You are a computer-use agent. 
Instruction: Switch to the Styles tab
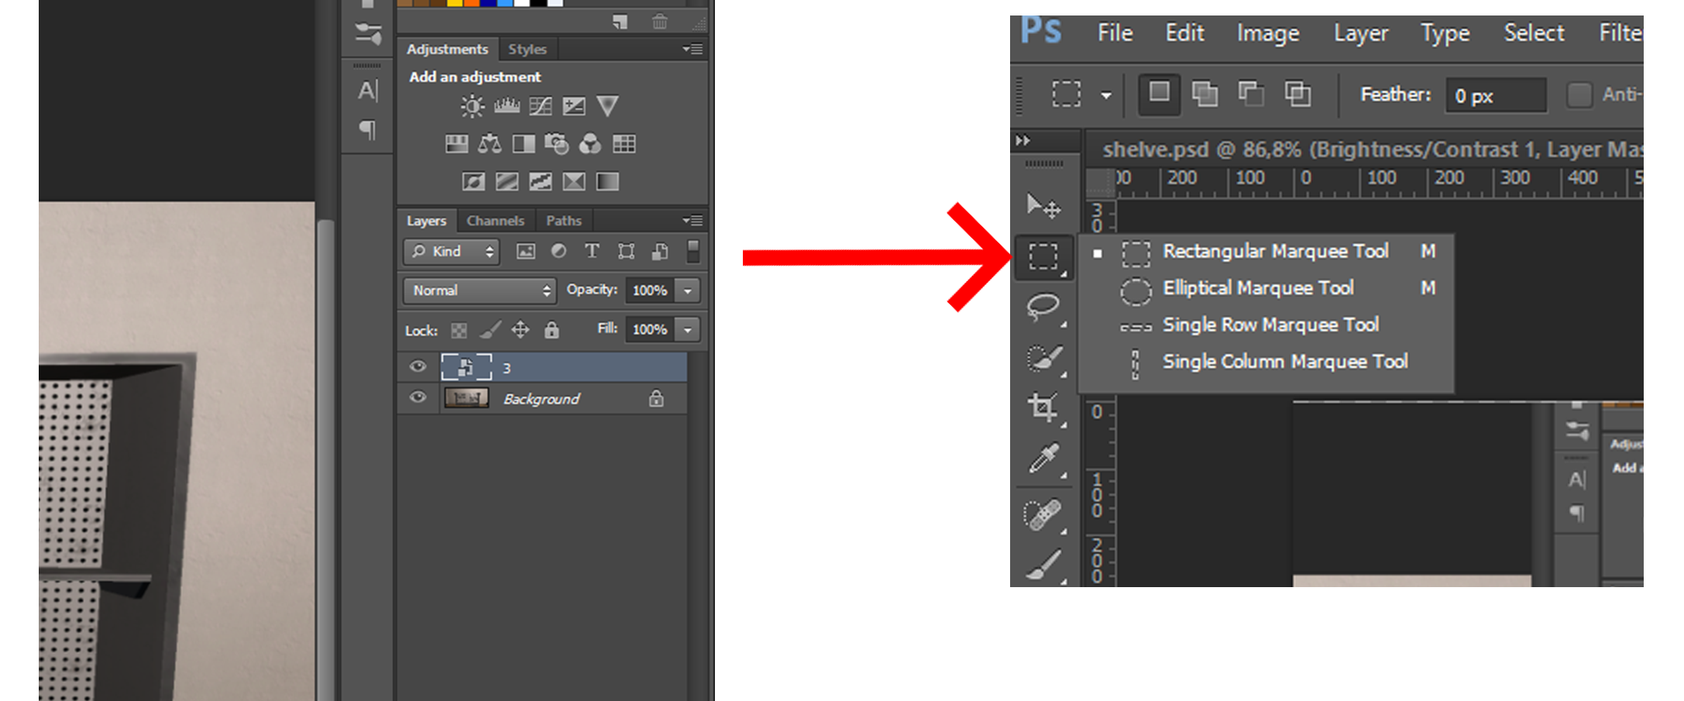pos(528,49)
